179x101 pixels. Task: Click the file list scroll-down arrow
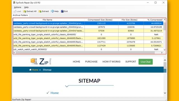click(x=165, y=50)
